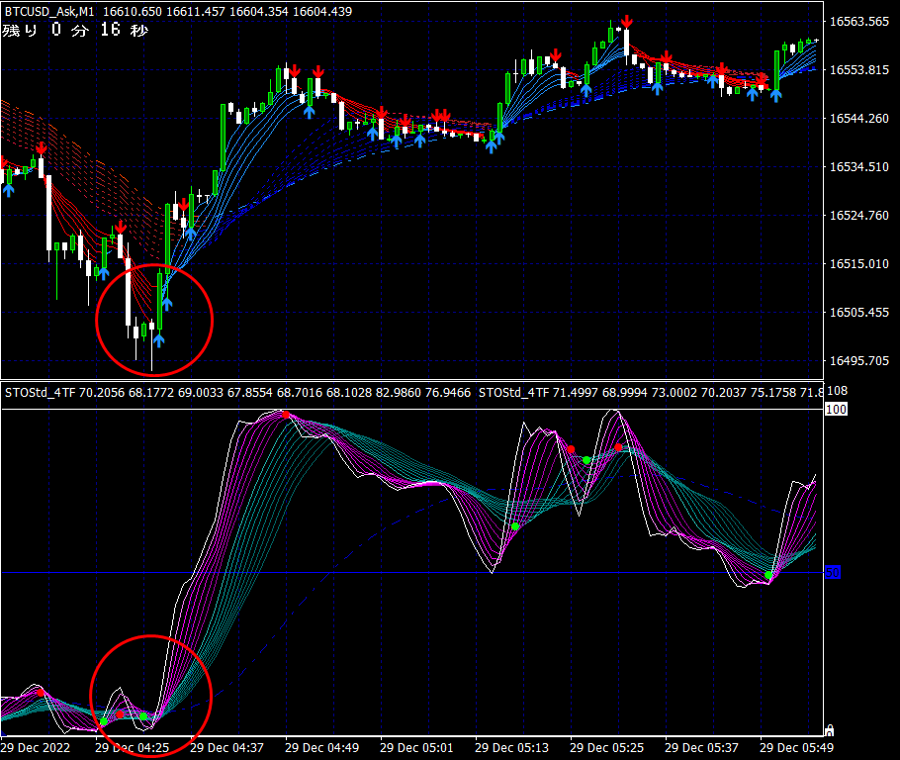
Task: Select red sell arrow above the highest candle
Action: [x=626, y=22]
